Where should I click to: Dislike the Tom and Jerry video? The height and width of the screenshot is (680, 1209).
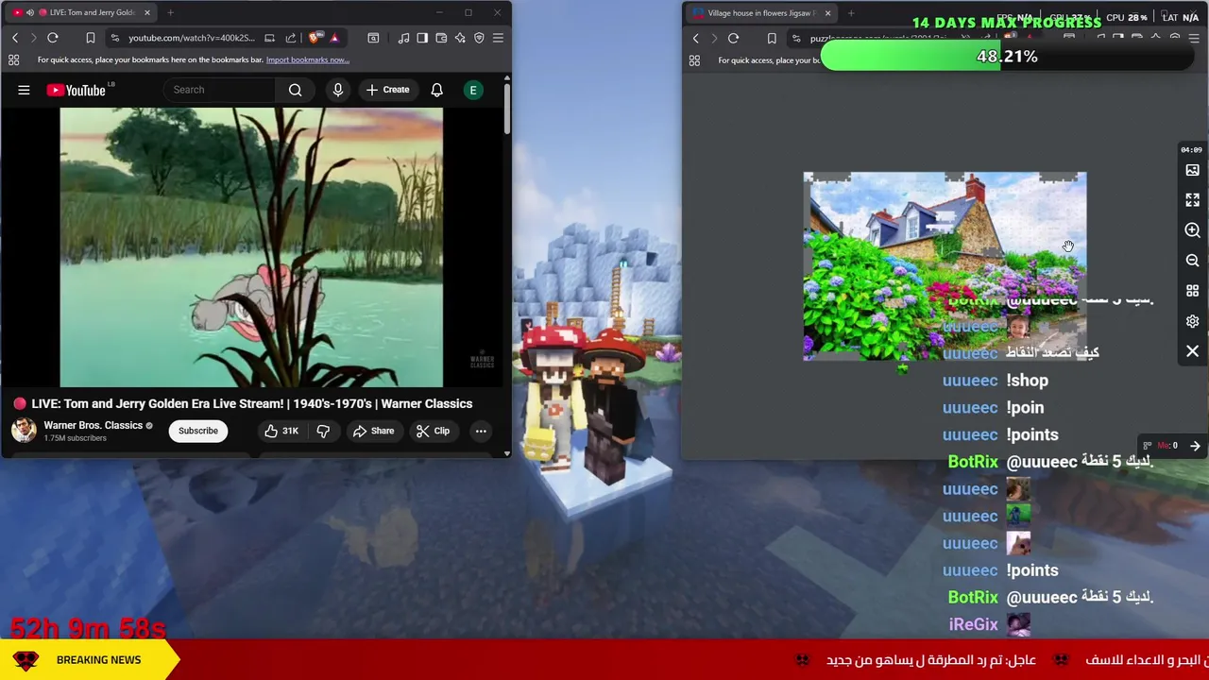pos(323,431)
